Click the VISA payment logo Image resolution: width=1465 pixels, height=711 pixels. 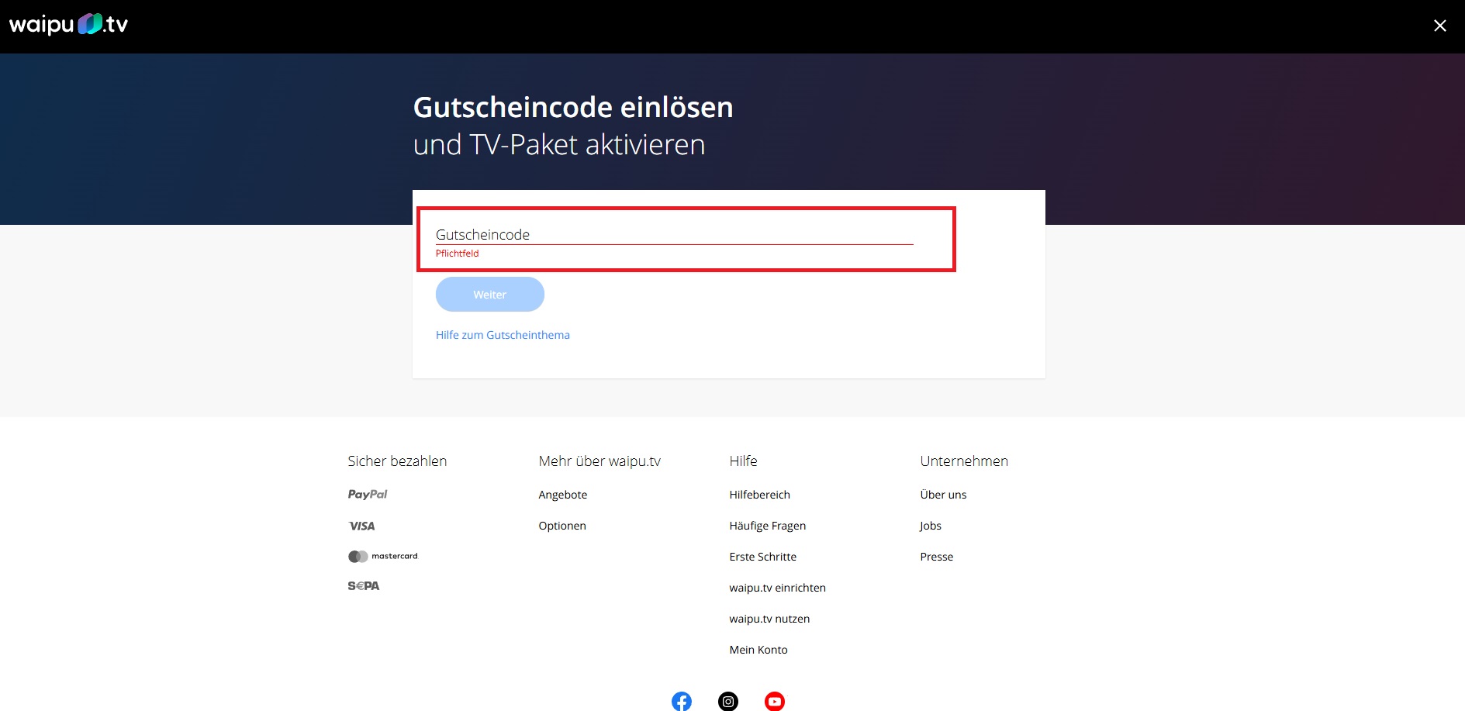361,526
